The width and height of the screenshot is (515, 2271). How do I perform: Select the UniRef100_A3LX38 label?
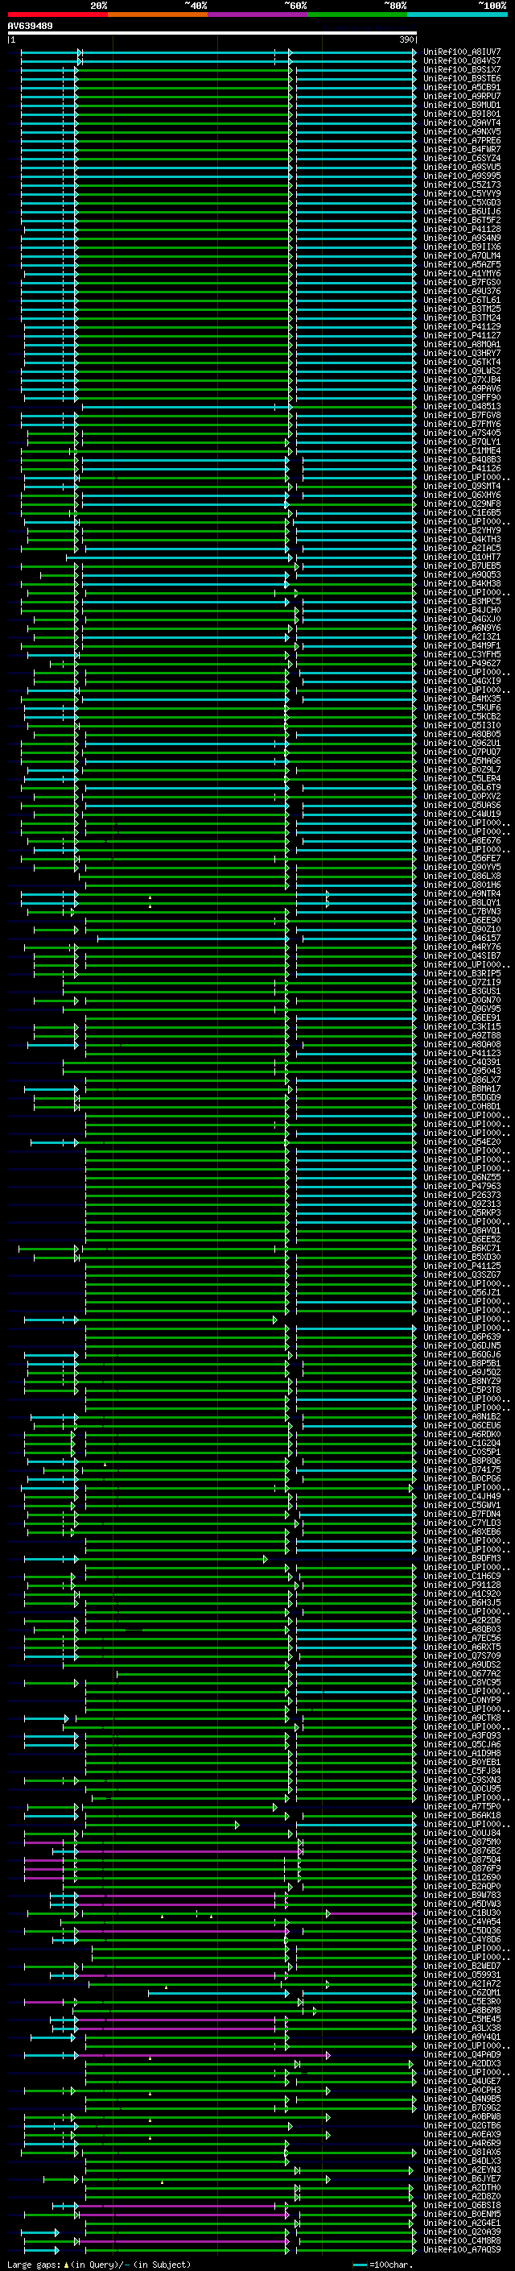click(462, 2029)
